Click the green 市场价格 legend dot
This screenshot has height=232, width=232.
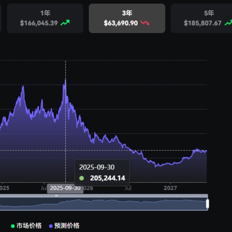[13, 226]
